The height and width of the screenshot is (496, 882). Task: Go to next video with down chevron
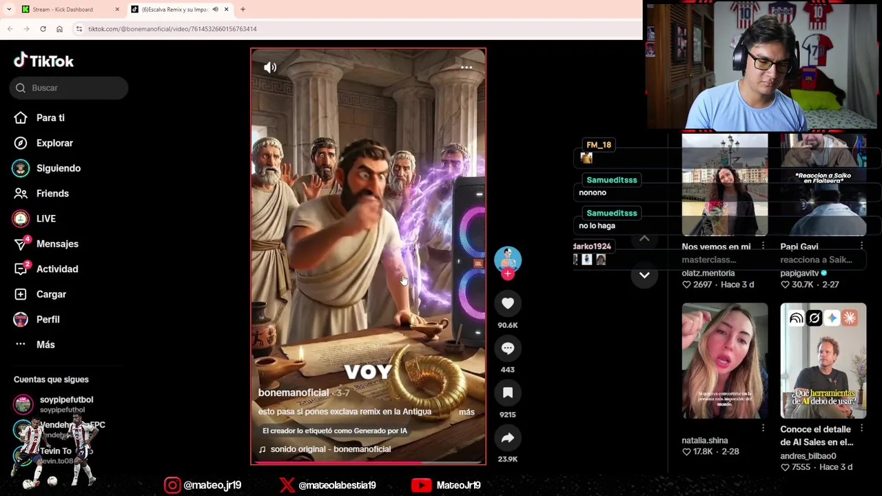pos(644,275)
